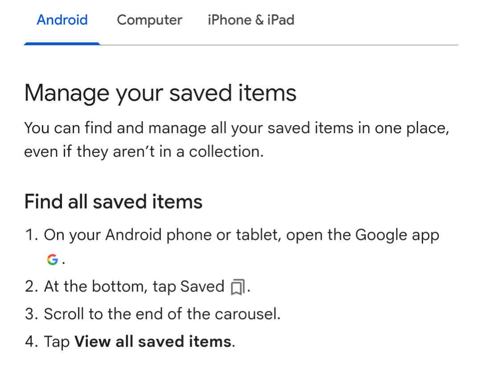Click the "Find all saved items" subheading
Viewport: 481px width, 365px height.
click(113, 201)
